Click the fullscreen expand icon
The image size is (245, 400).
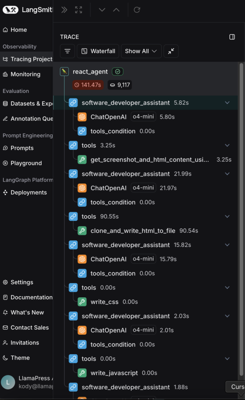(79, 10)
